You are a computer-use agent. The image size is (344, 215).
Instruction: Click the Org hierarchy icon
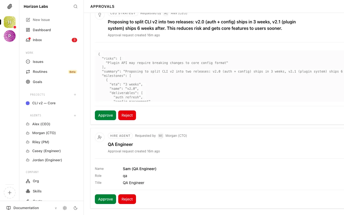28,181
